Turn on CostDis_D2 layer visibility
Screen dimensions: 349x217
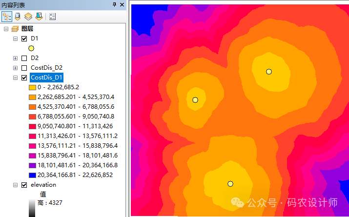click(x=24, y=68)
